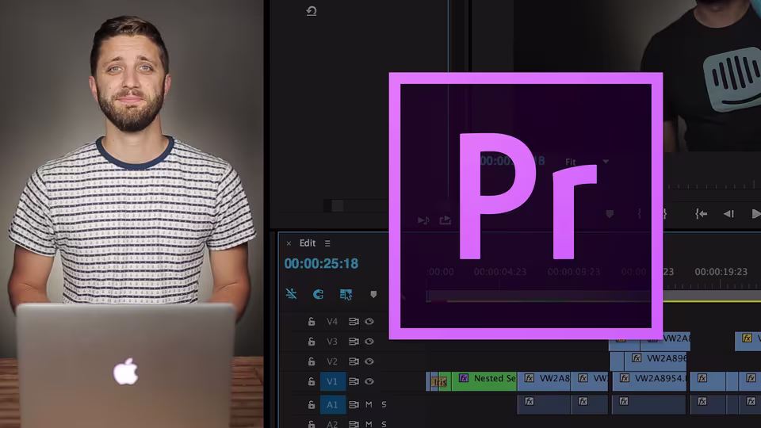
Task: Step back one frame in Program monitor
Action: (x=728, y=213)
